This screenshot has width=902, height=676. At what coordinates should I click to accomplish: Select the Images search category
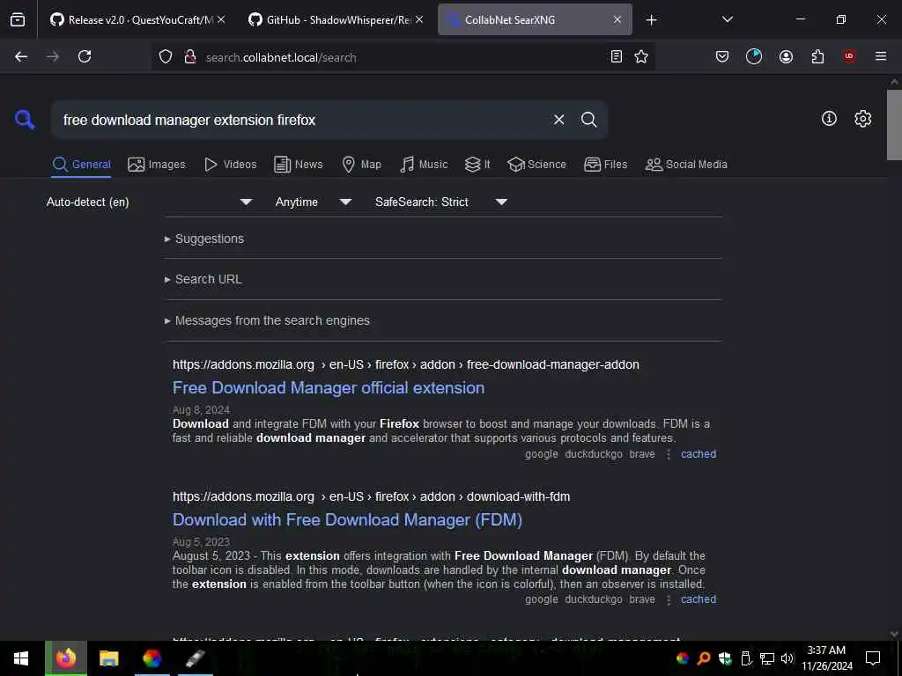coord(157,165)
